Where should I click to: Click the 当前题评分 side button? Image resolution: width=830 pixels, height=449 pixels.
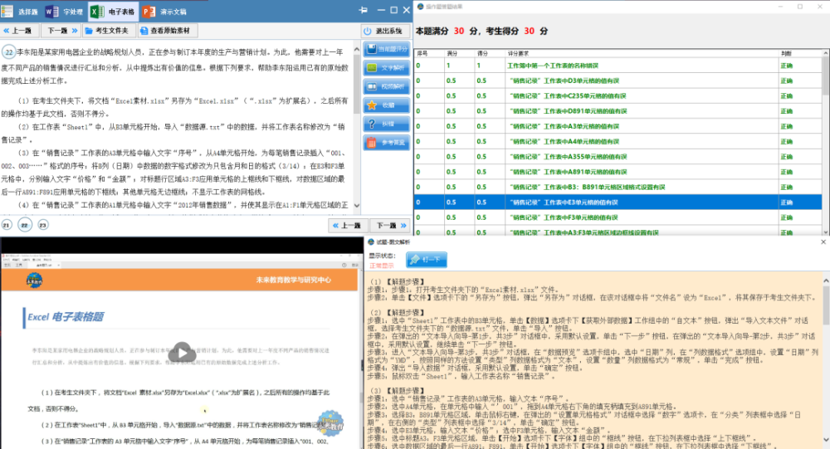pyautogui.click(x=387, y=49)
